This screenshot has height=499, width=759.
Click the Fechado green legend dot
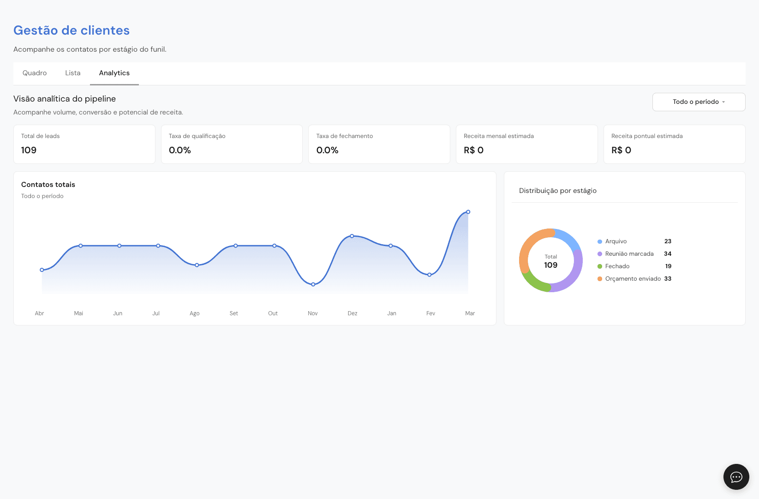pyautogui.click(x=600, y=266)
